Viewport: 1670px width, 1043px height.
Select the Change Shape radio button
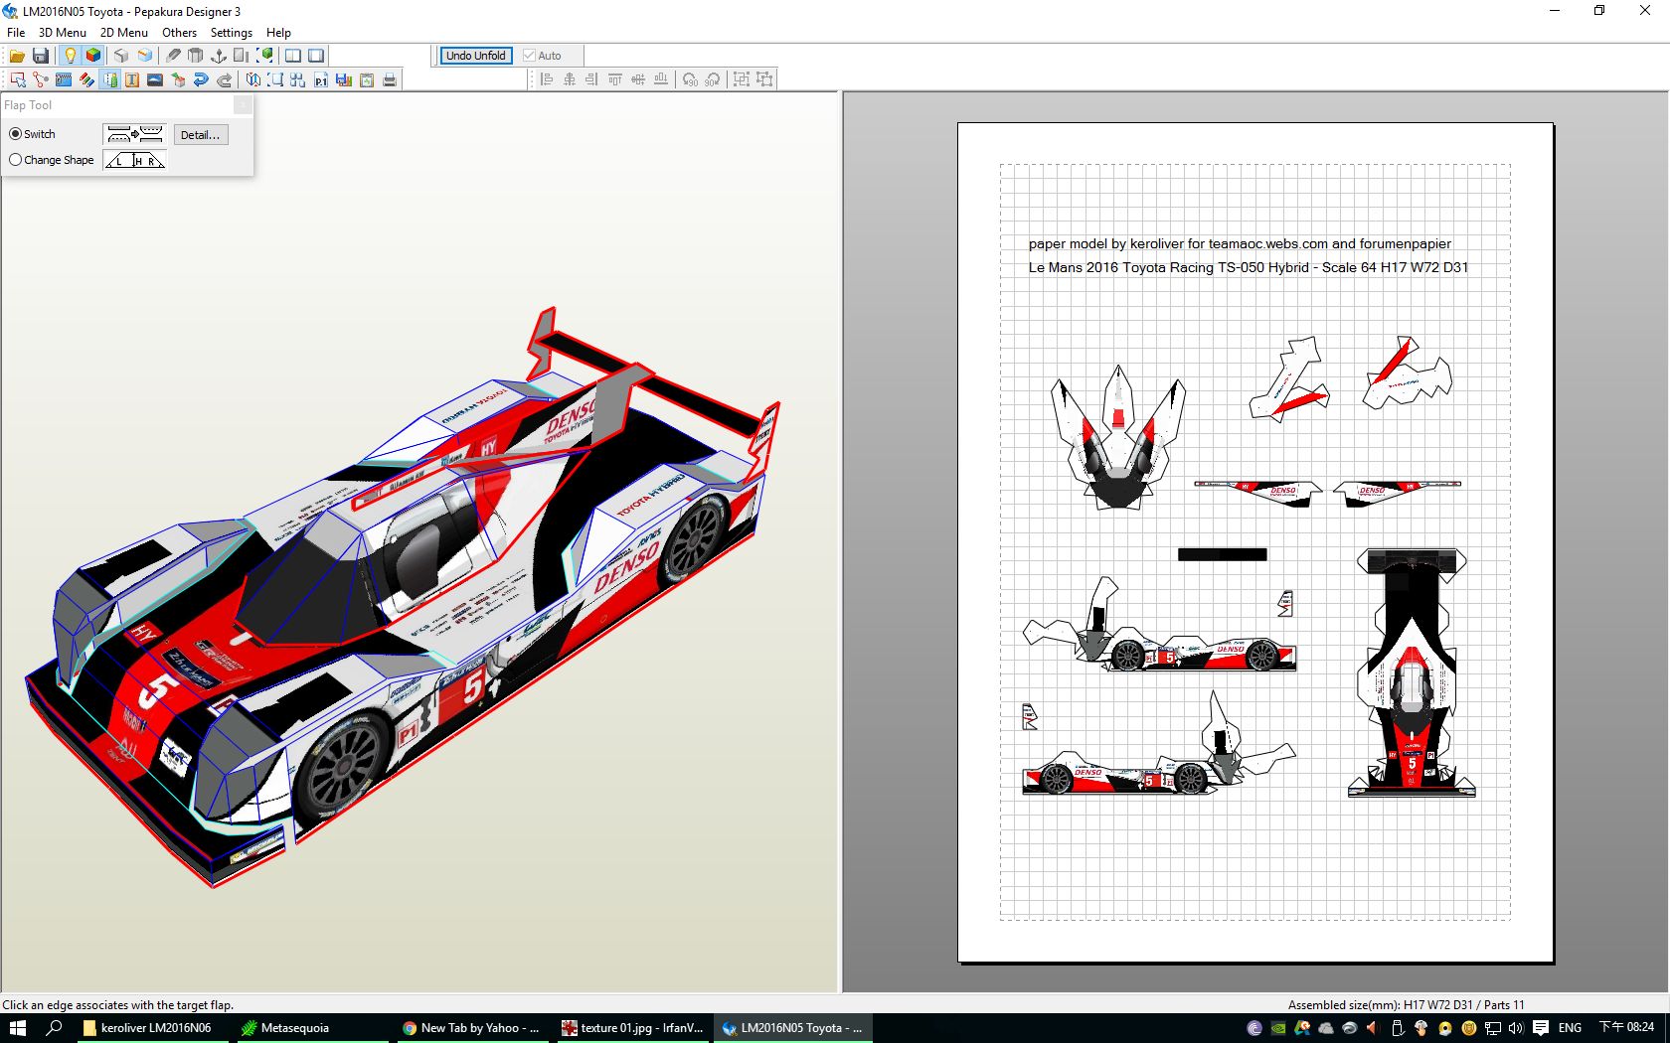point(16,160)
